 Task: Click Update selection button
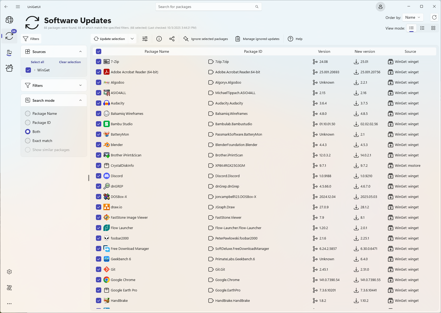click(110, 39)
